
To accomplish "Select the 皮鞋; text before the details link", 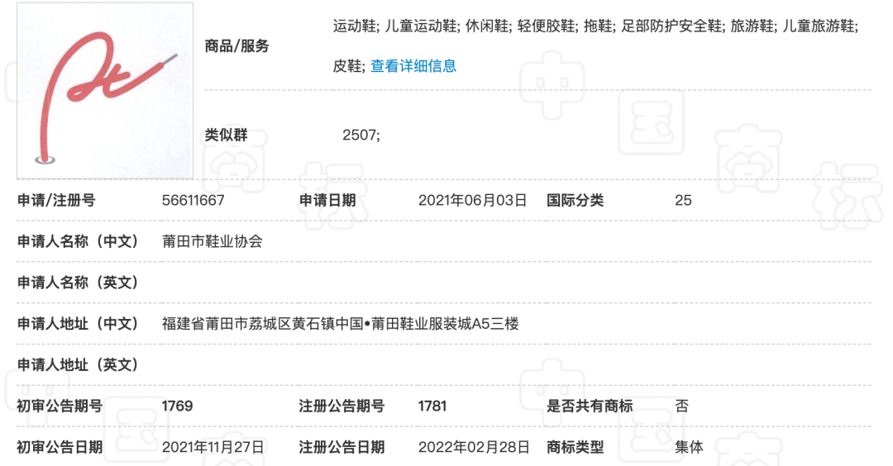I will (x=349, y=66).
